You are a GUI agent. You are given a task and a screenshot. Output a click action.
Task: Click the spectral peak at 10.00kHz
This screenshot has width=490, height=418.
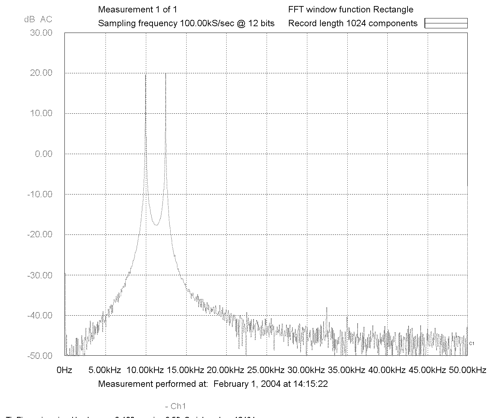coord(146,75)
